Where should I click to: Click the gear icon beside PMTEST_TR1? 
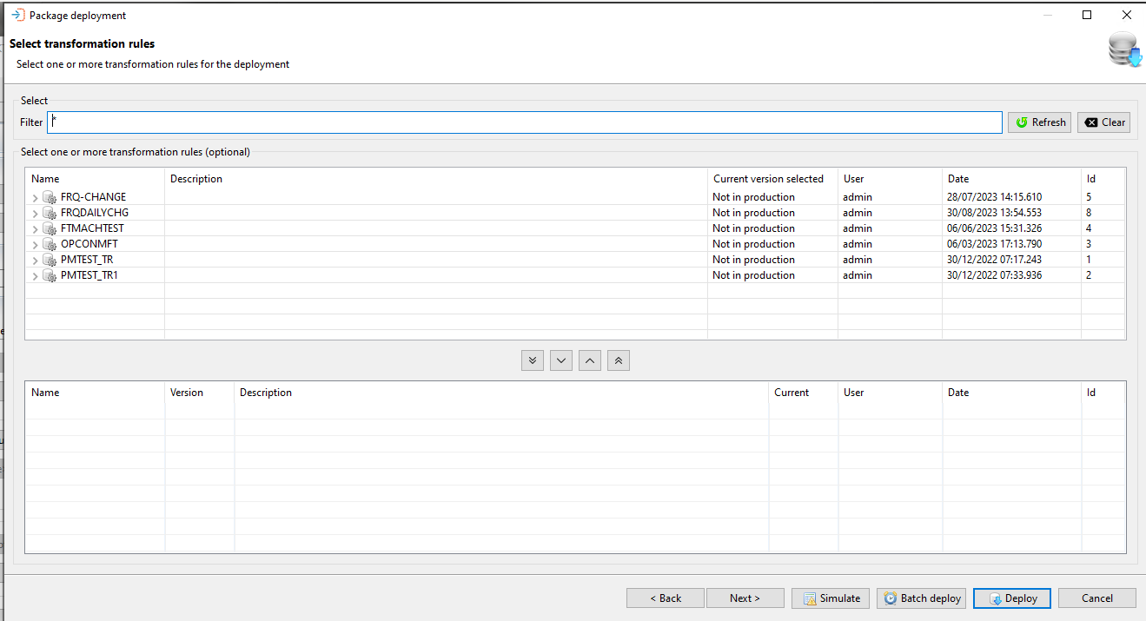[x=50, y=275]
